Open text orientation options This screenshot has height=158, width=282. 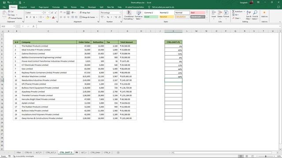(73, 13)
